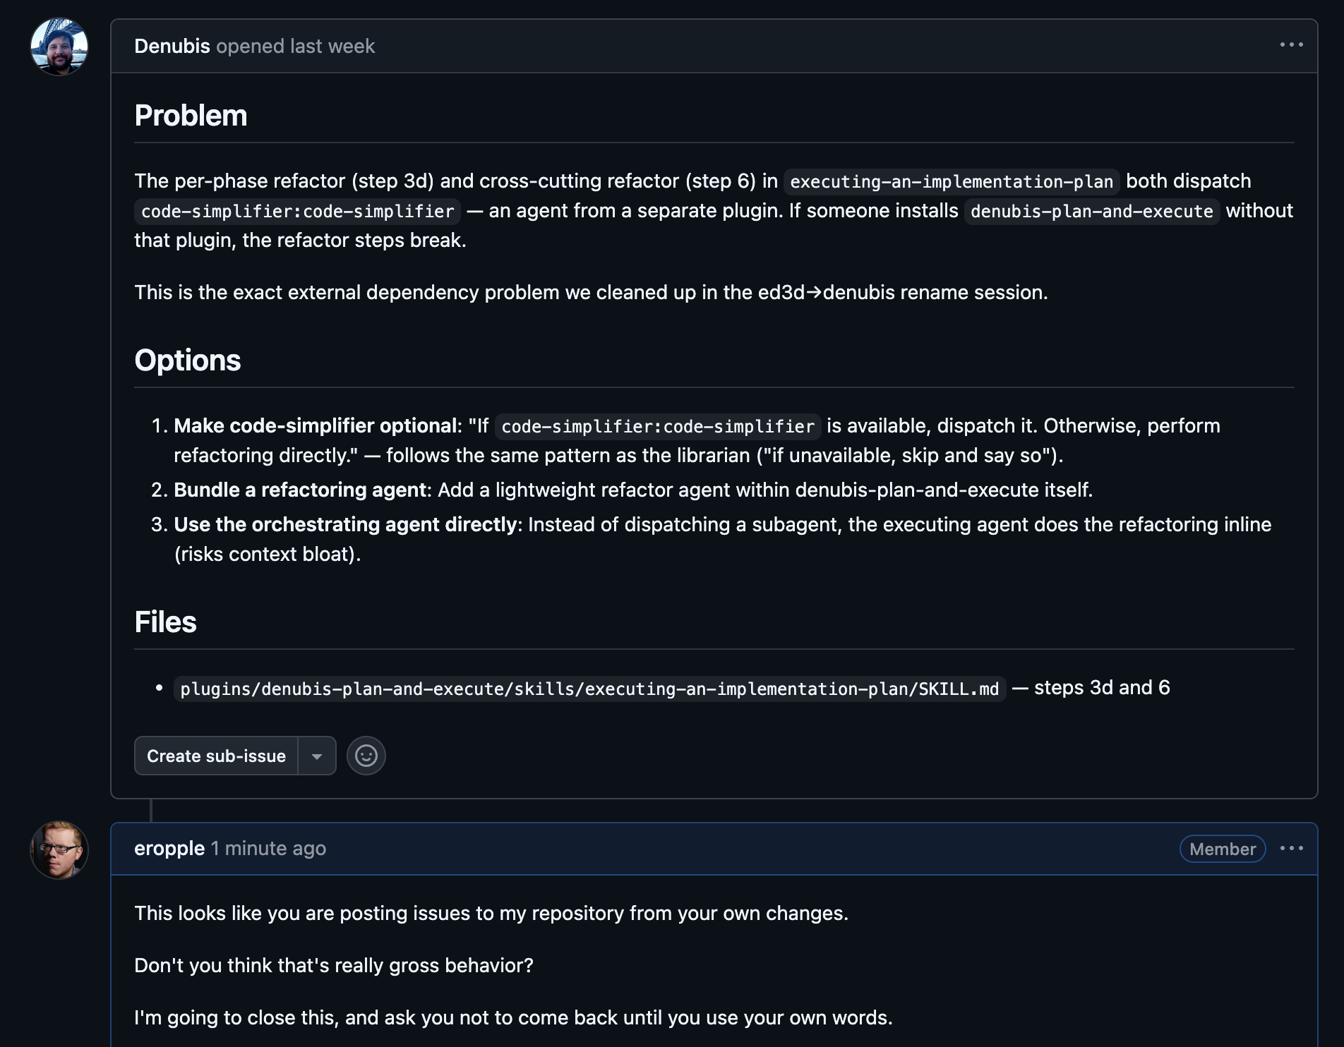
Task: Click the executing-an-implementation-plan inline code
Action: [951, 182]
